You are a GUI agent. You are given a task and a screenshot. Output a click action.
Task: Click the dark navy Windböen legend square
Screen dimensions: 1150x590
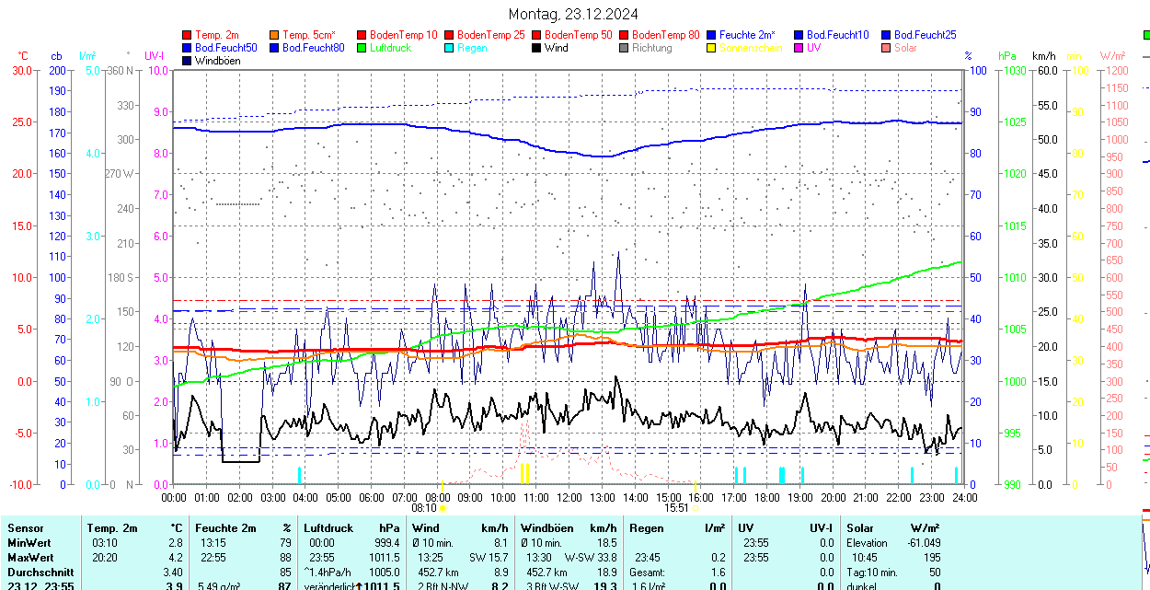click(188, 61)
